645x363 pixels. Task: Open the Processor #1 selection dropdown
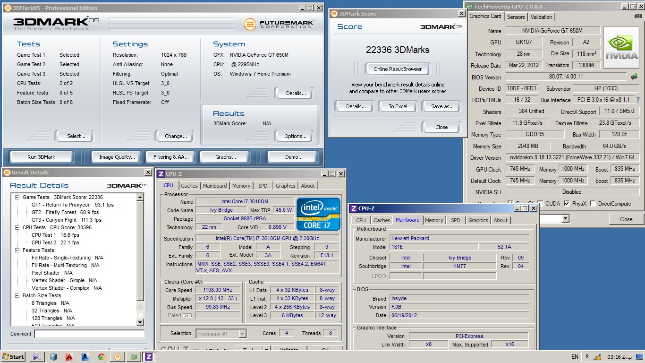click(243, 334)
